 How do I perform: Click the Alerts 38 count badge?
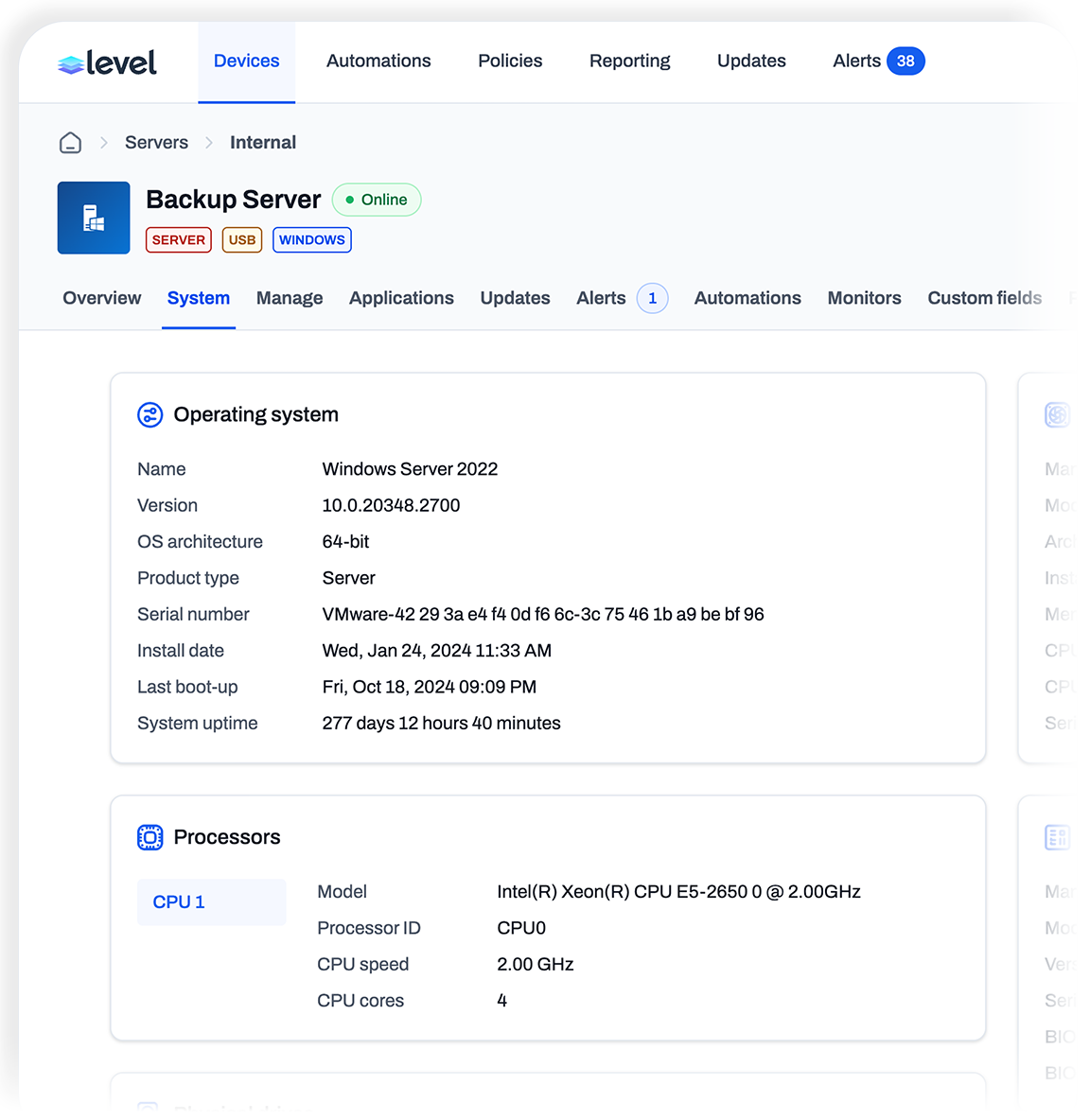(x=905, y=61)
